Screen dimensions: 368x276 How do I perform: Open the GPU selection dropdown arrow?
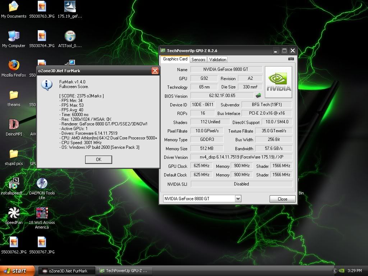238,198
